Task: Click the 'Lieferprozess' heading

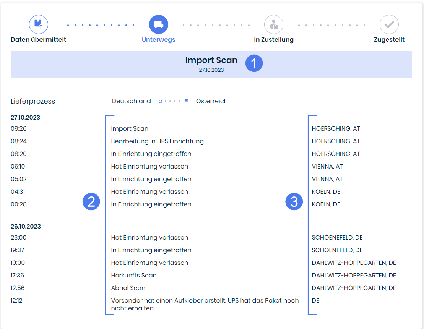Action: coord(33,101)
